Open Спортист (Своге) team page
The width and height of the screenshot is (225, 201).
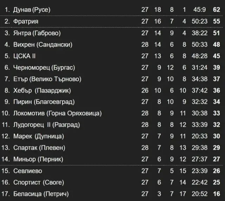click(x=39, y=182)
